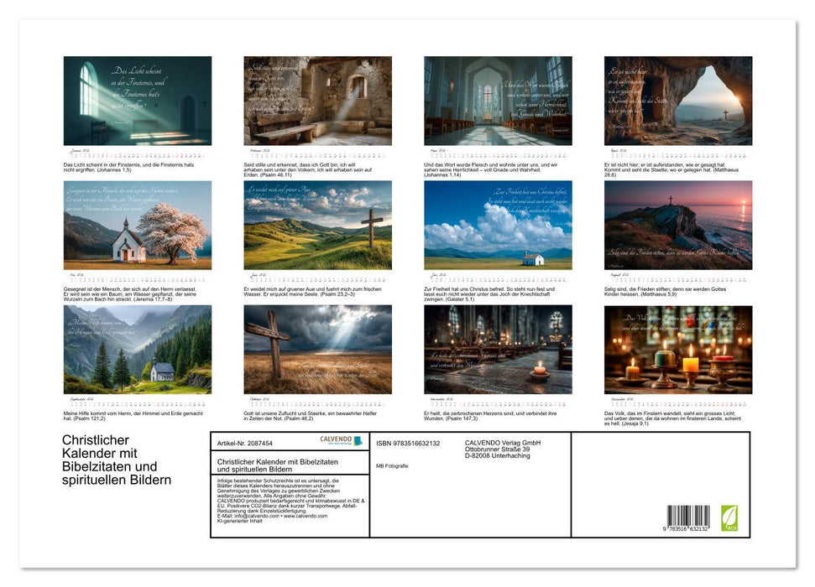Open the January sunlit window thumbnail
Image resolution: width=815 pixels, height=587 pixels.
click(138, 101)
